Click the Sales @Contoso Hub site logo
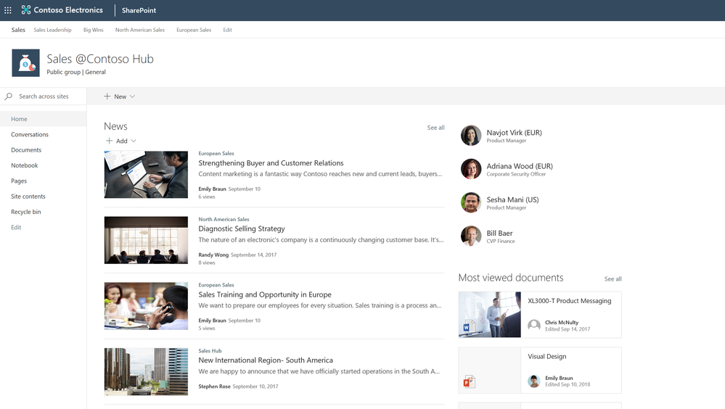 [x=25, y=63]
